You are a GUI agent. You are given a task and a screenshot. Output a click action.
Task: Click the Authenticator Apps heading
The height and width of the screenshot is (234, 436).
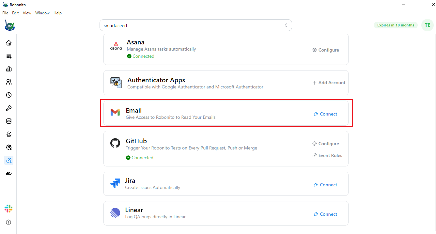coord(156,80)
